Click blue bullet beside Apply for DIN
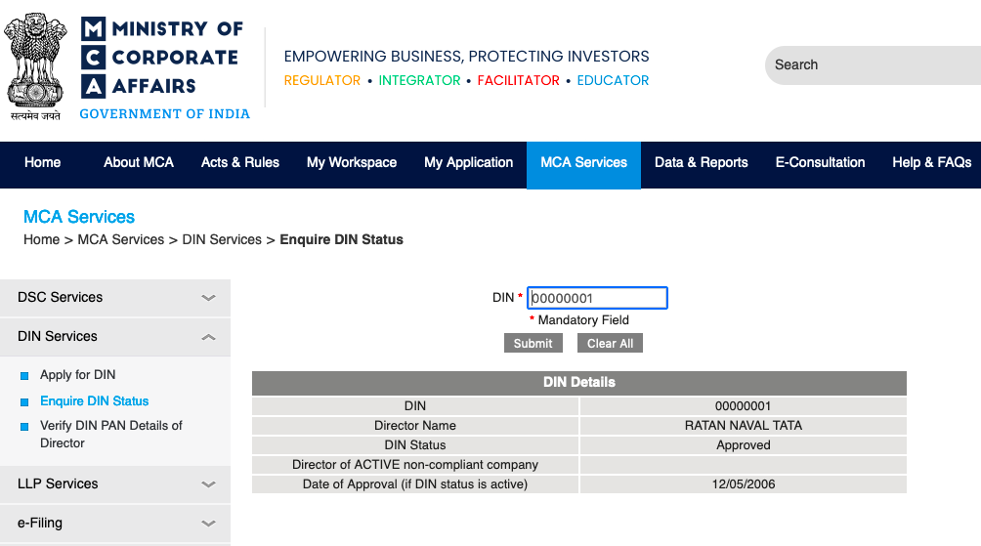Viewport: 981px width, 546px height. 25,375
